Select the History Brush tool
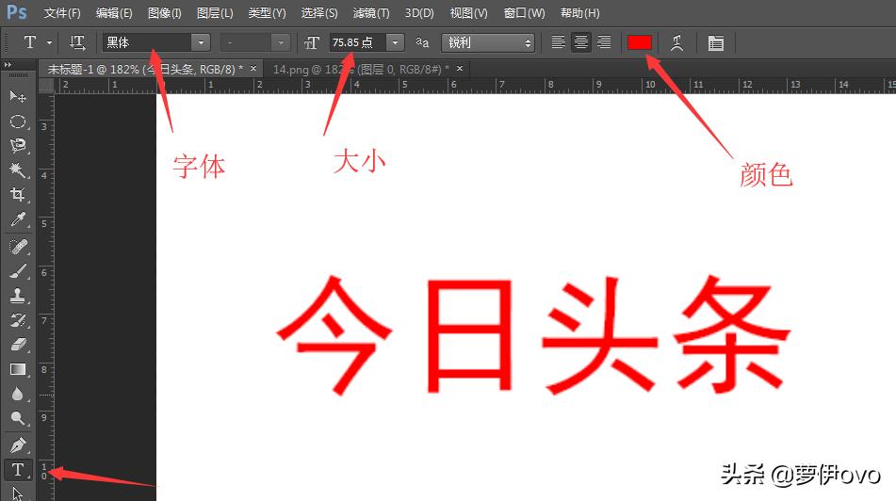 point(18,320)
